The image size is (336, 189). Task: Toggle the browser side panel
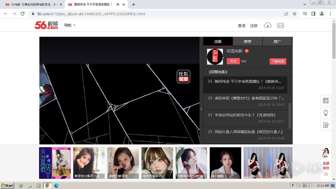coord(313,14)
